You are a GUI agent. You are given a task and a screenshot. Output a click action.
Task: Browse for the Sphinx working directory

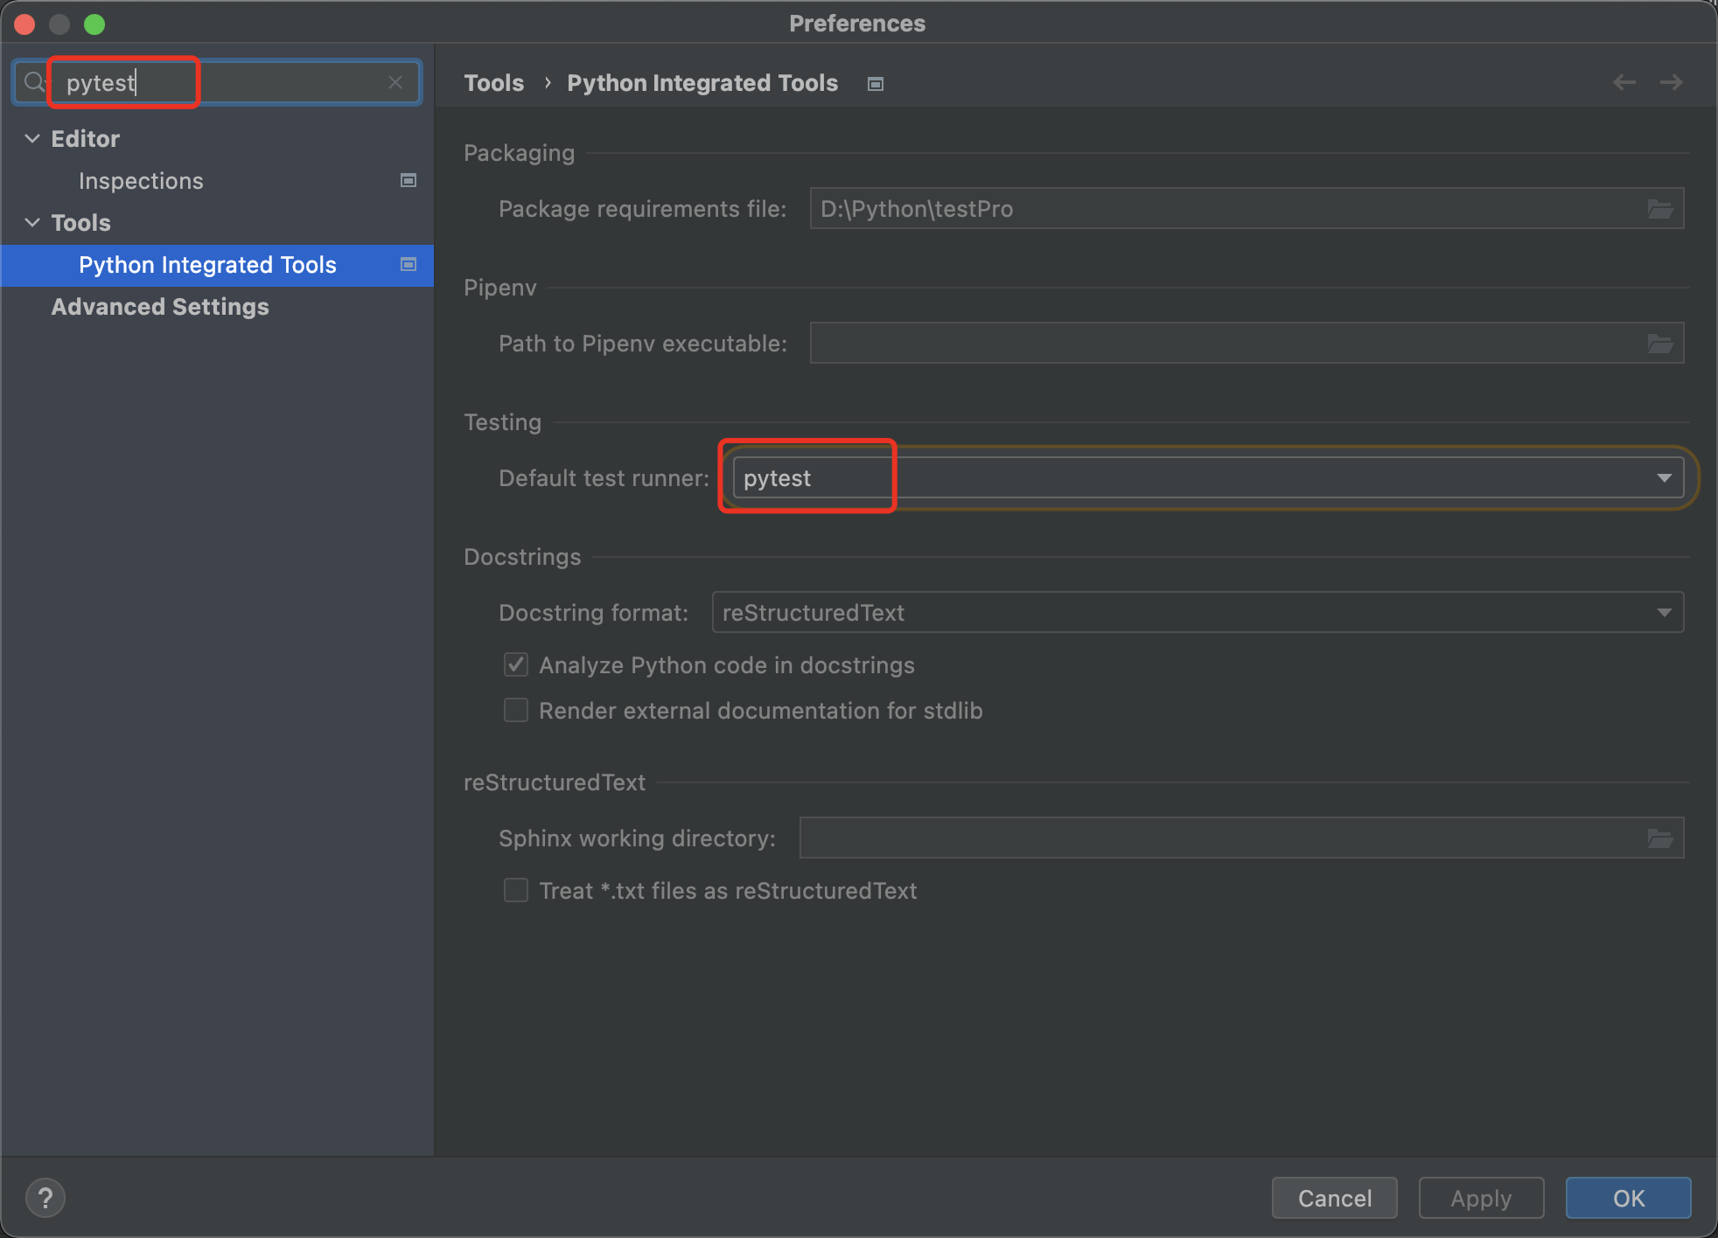point(1659,838)
